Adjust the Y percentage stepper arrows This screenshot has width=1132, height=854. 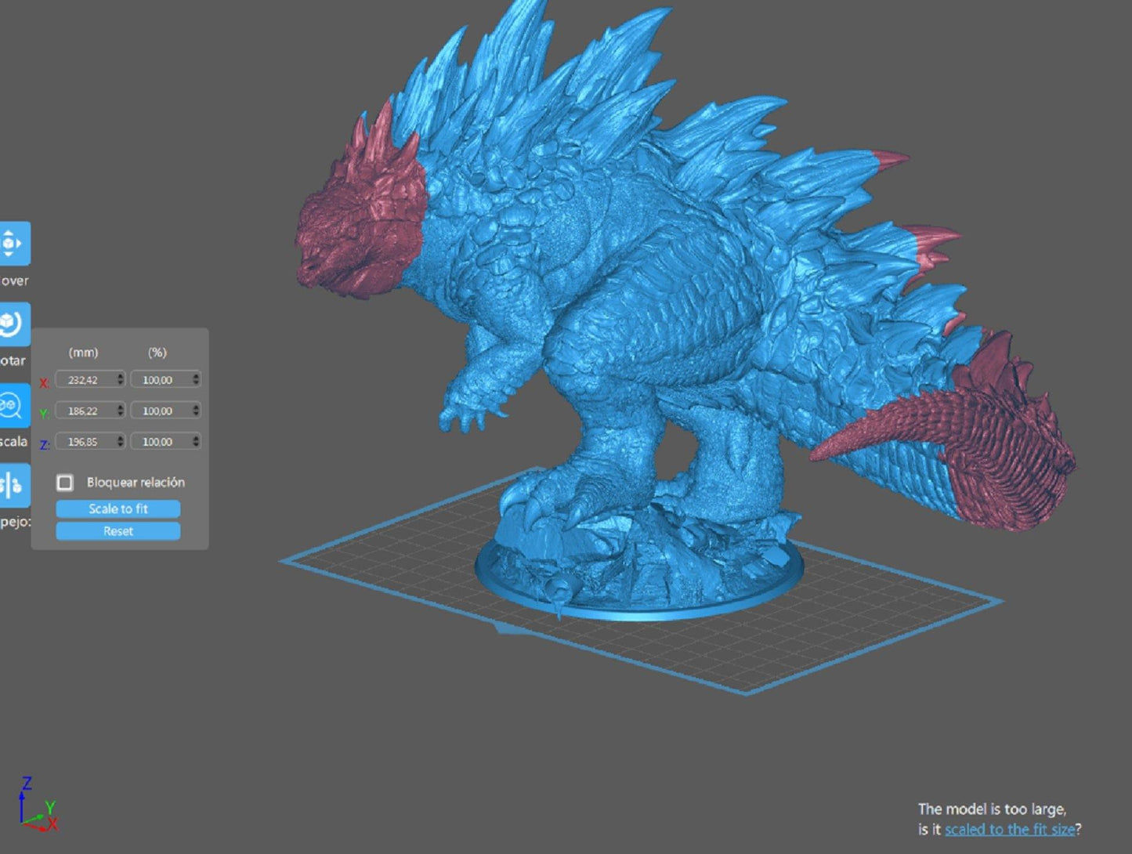pos(195,411)
